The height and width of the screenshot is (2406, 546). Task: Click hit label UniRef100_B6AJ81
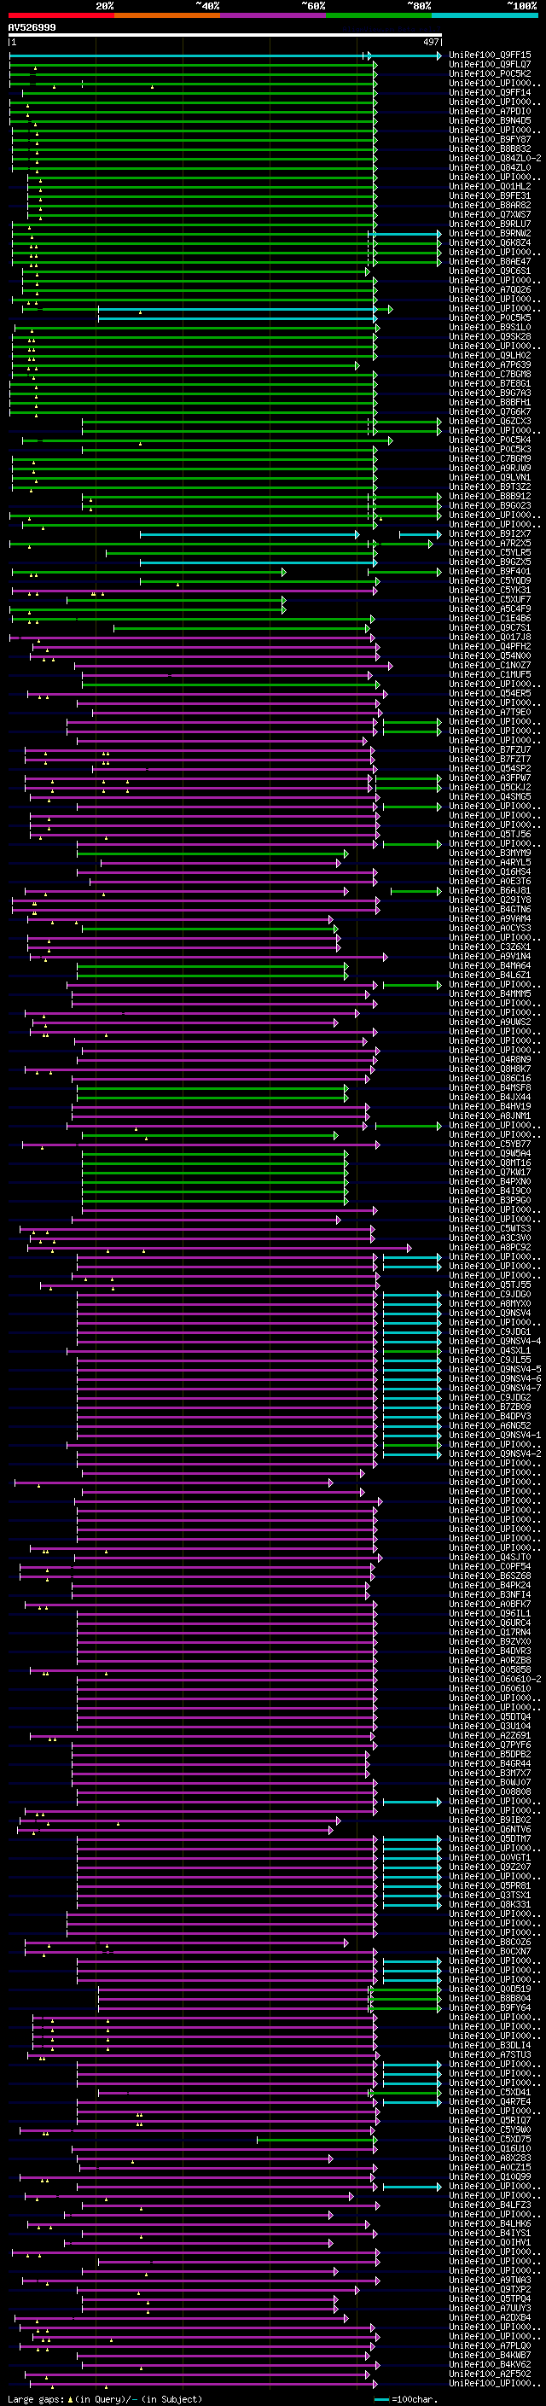[x=490, y=891]
